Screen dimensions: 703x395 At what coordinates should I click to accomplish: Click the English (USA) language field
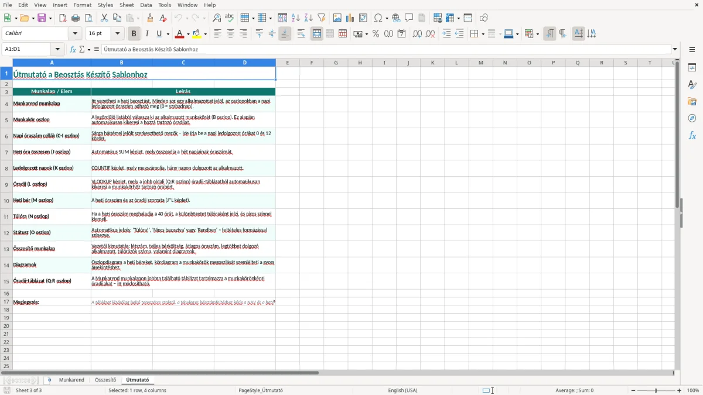coord(402,390)
